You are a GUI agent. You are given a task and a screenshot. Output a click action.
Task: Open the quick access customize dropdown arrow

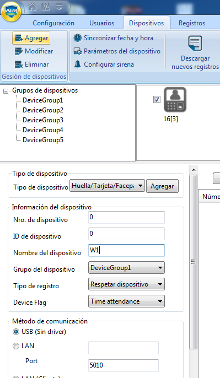[x=59, y=7]
